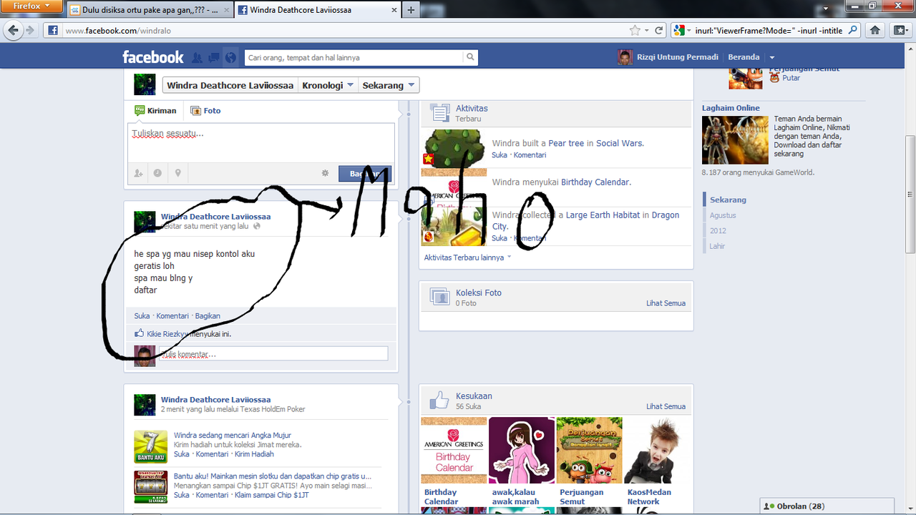Click search magnifier in Facebook search box
916x515 pixels.
pos(470,57)
